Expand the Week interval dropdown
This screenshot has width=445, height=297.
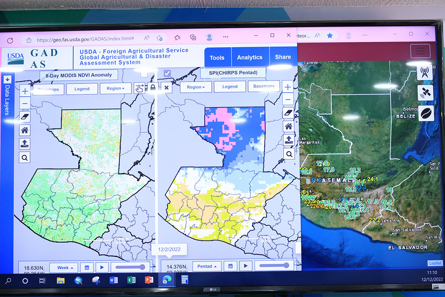point(65,268)
